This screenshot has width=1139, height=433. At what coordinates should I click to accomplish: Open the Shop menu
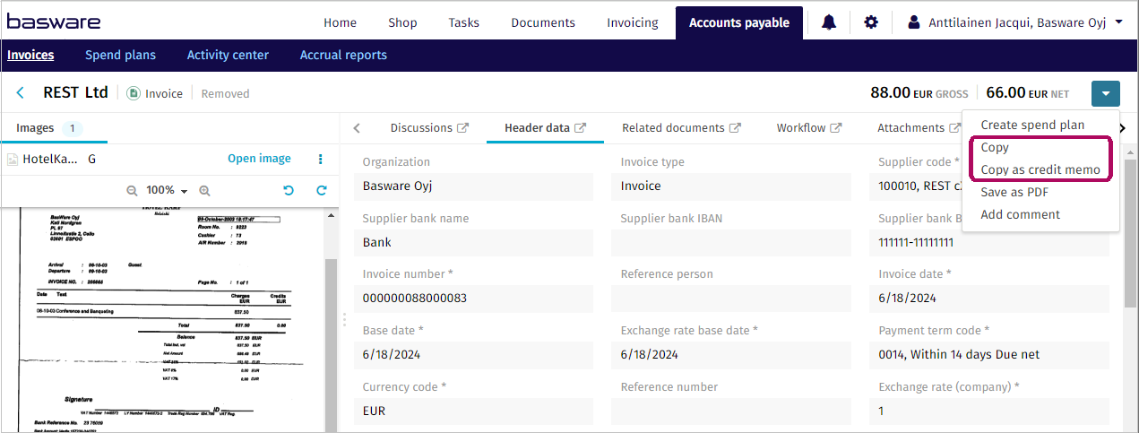(402, 22)
